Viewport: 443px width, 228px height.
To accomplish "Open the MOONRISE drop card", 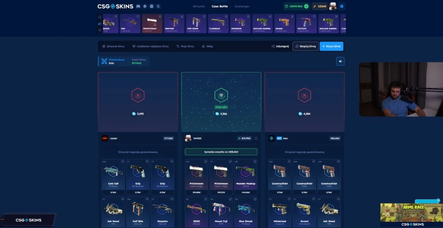I will (x=240, y=24).
